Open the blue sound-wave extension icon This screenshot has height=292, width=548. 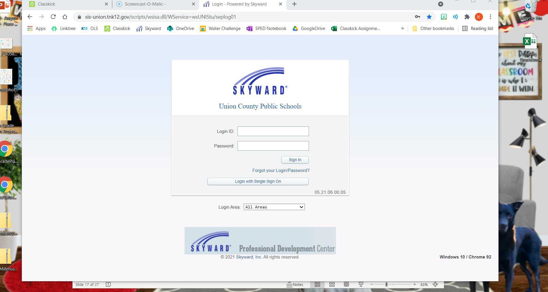pyautogui.click(x=455, y=17)
